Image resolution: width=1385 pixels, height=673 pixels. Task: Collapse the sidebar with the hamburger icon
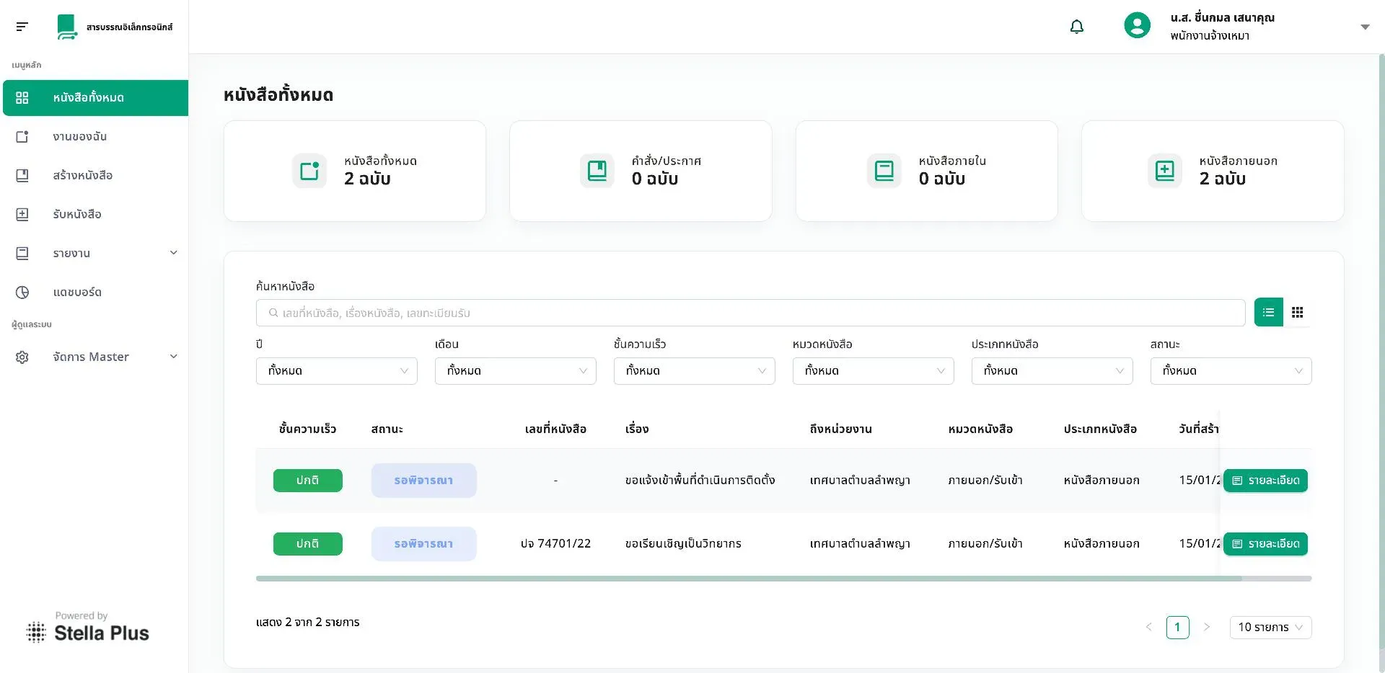pyautogui.click(x=22, y=27)
